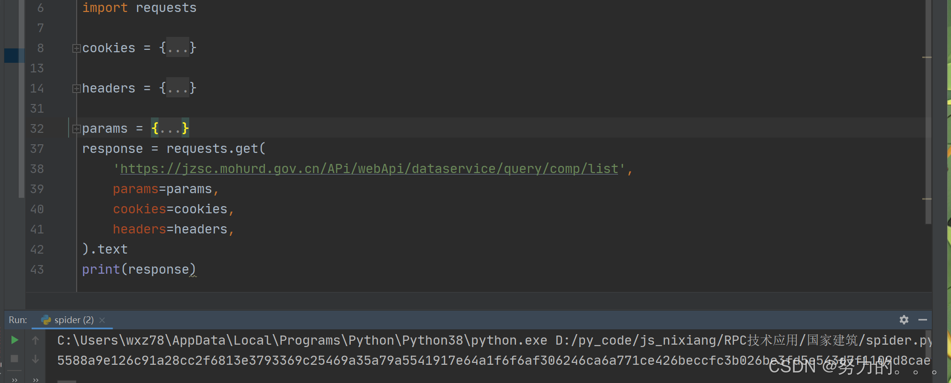951x383 pixels.
Task: Click 'import requests' code line
Action: click(x=139, y=8)
